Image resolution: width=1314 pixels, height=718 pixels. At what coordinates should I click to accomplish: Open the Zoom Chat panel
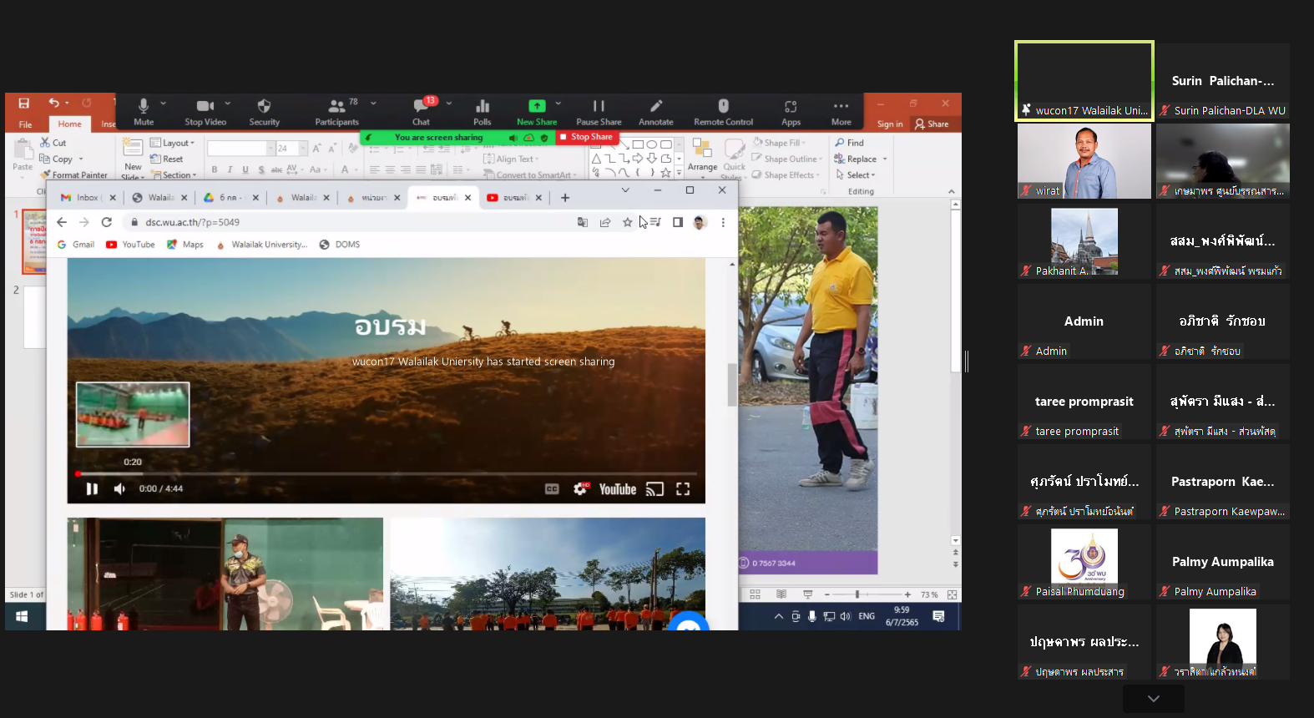pyautogui.click(x=422, y=111)
